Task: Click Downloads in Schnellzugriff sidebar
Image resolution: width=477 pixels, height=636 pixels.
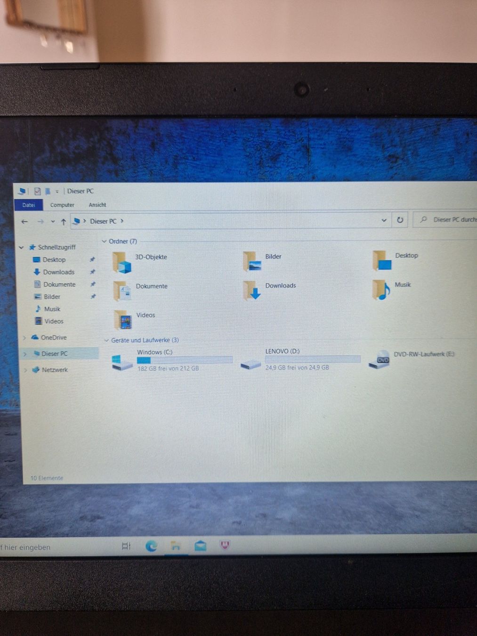Action: [58, 272]
